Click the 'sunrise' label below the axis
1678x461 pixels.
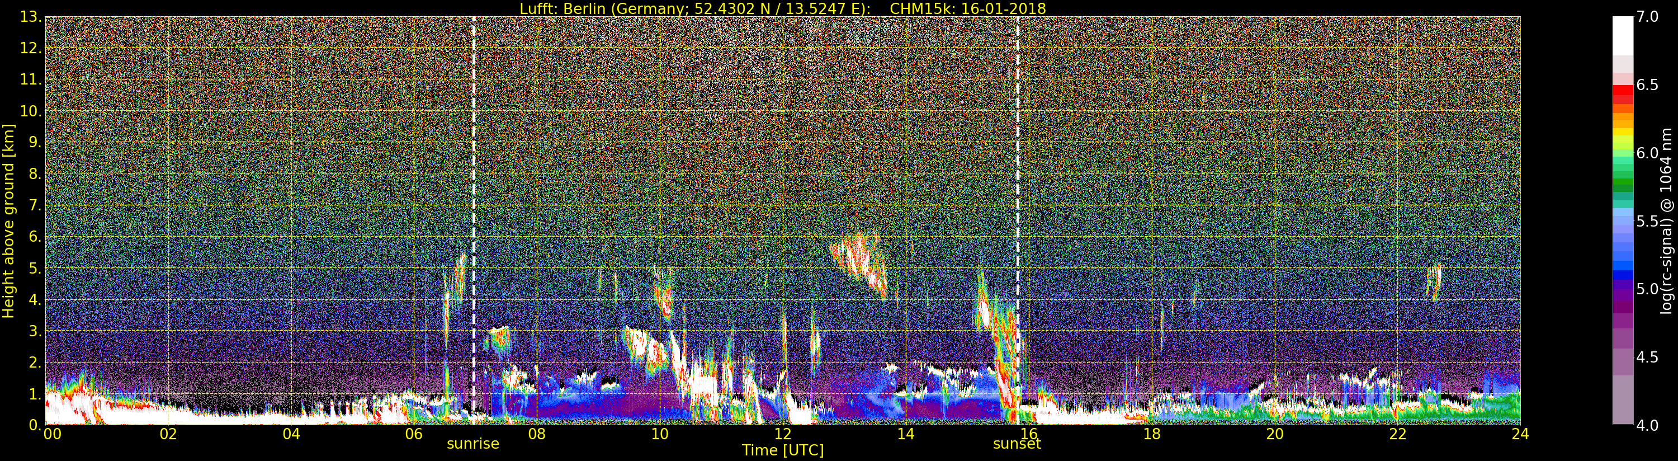(473, 444)
